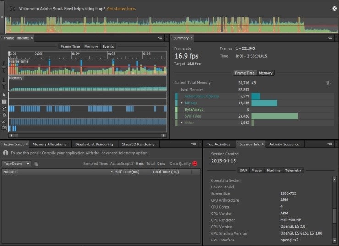339x246 pixels.
Task: Open the Top-Down view dropdown
Action: tap(16, 163)
